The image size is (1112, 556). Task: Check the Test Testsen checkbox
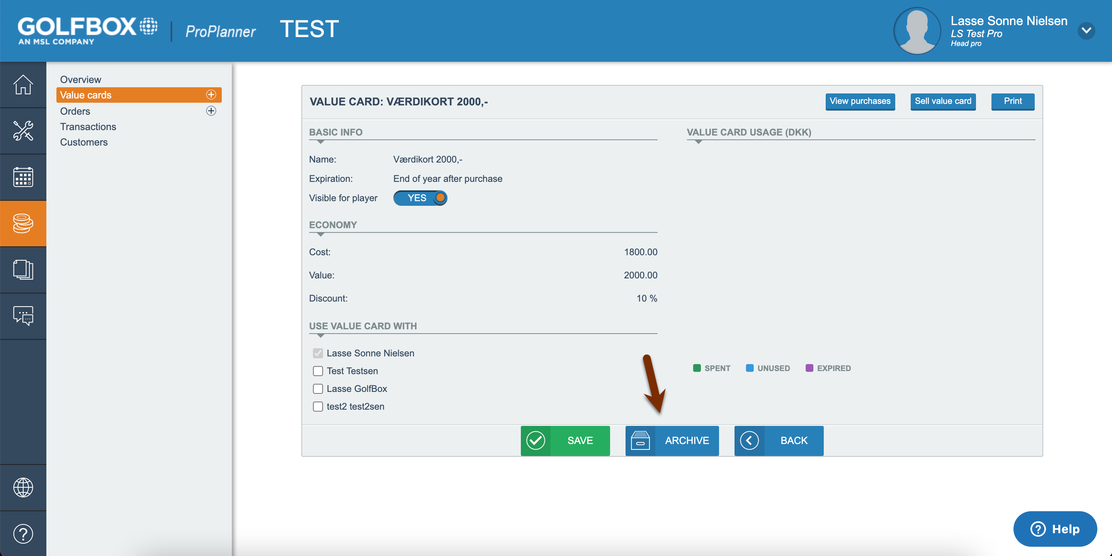click(318, 371)
